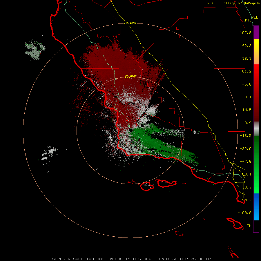Click the TH legend label

click(249, 226)
